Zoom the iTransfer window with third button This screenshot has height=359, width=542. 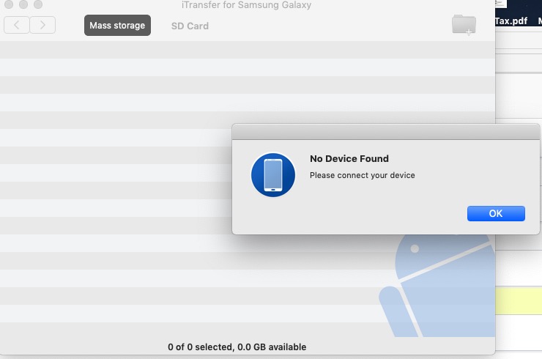click(38, 4)
